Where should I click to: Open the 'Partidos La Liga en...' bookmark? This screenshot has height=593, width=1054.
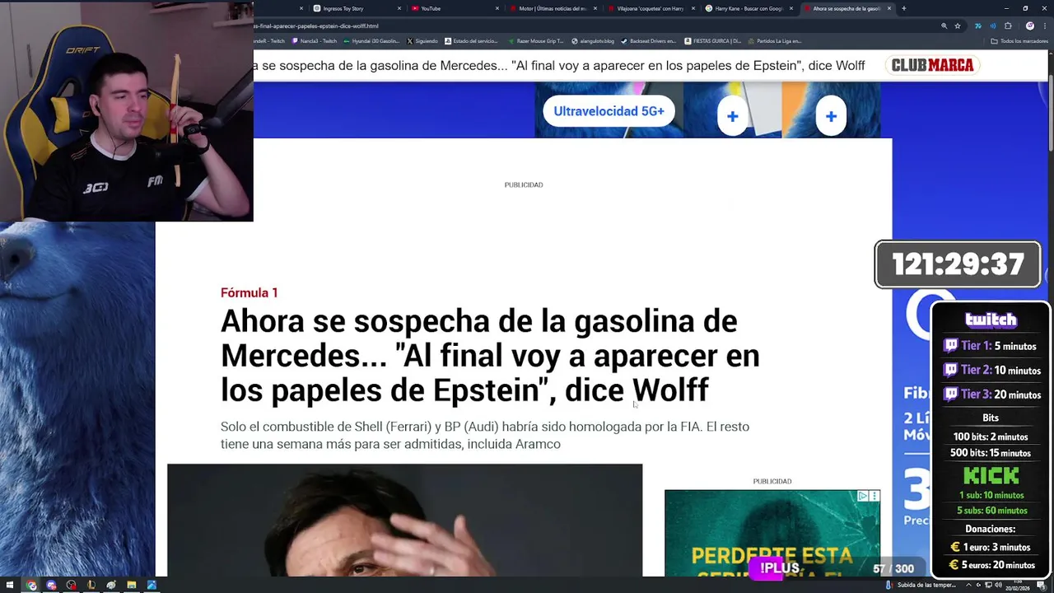[775, 40]
